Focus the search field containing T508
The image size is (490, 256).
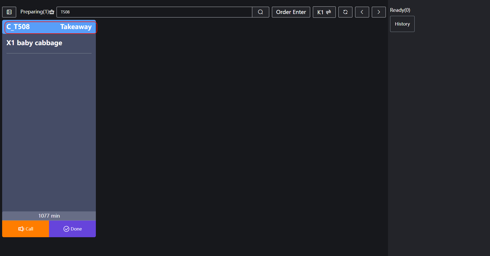click(154, 12)
